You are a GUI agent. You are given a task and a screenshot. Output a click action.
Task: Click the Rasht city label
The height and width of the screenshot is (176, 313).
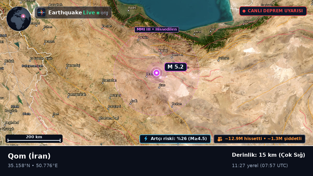132,8
